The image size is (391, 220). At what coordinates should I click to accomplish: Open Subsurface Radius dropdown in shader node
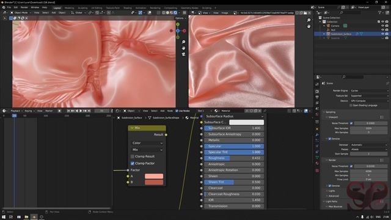[x=234, y=117]
